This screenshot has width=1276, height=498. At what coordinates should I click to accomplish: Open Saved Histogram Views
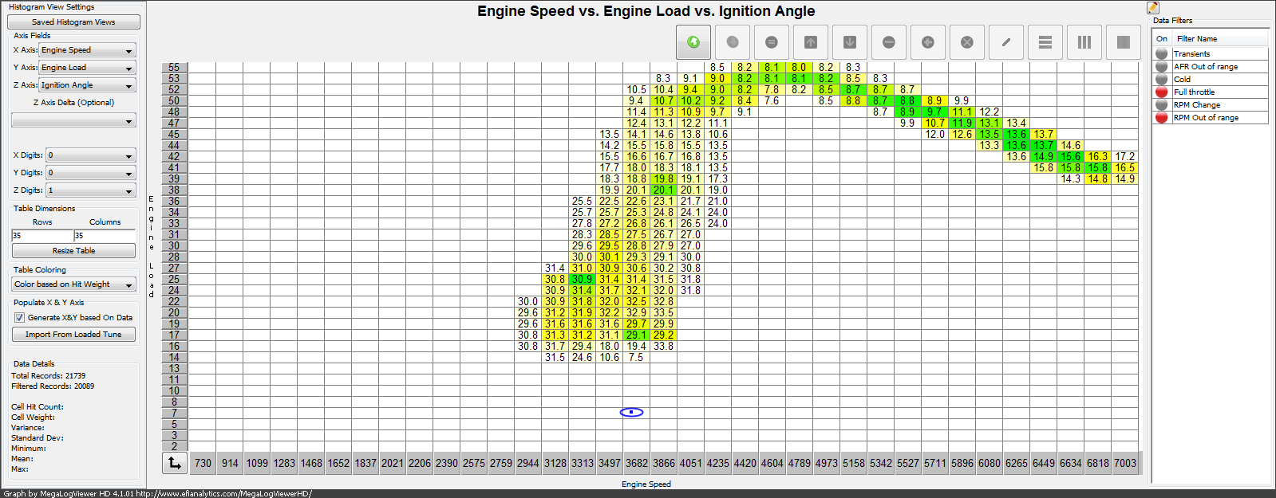pos(73,22)
